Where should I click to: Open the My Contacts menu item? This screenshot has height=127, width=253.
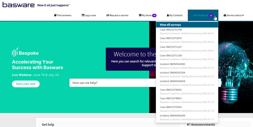[x=175, y=15]
